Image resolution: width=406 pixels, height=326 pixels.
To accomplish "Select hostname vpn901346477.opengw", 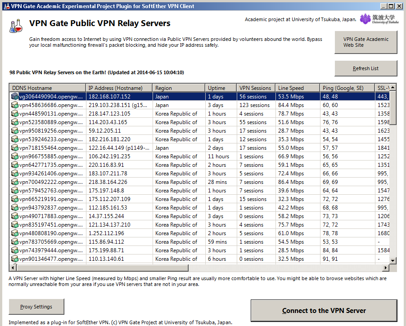I will coord(51,259).
